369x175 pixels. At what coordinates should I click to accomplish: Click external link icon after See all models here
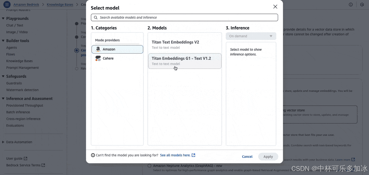click(193, 155)
